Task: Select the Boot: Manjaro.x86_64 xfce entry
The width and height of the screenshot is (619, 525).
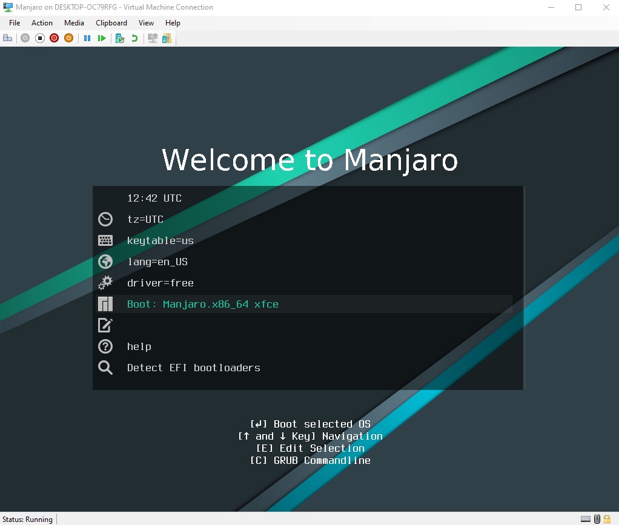Action: tap(202, 304)
